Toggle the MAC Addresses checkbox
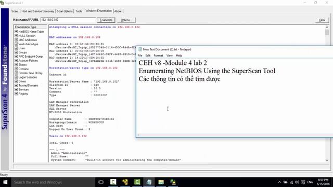 click(16, 40)
